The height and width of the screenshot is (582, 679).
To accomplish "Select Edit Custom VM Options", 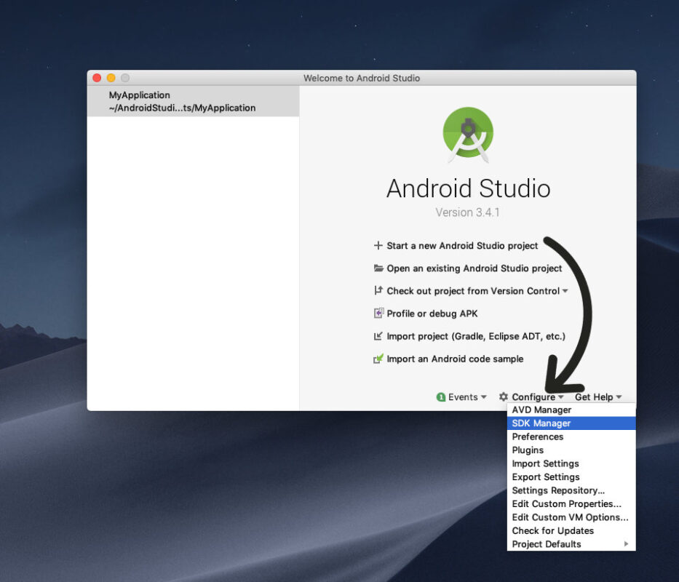I will 571,517.
